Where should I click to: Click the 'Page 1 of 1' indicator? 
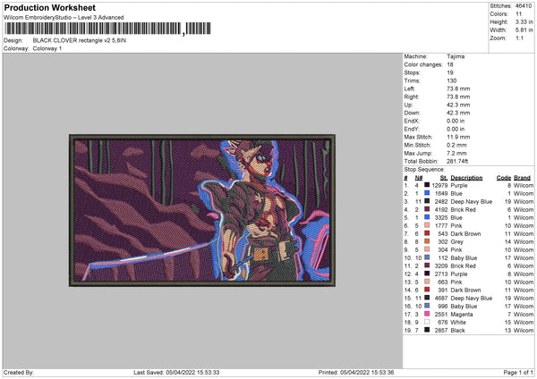518,372
